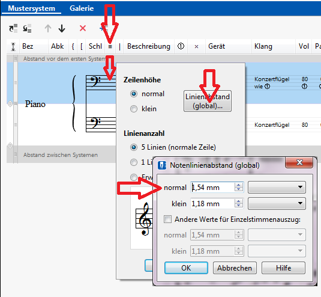The height and width of the screenshot is (297, 321).
Task: Click the move staff down arrow icon
Action: point(62,28)
